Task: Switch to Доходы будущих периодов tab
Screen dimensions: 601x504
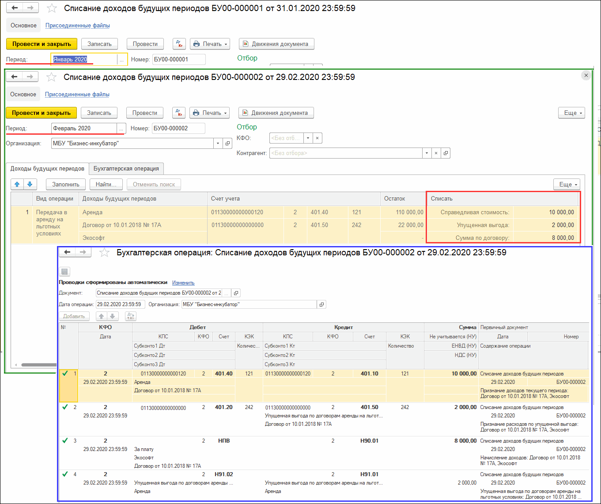Action: pyautogui.click(x=47, y=168)
